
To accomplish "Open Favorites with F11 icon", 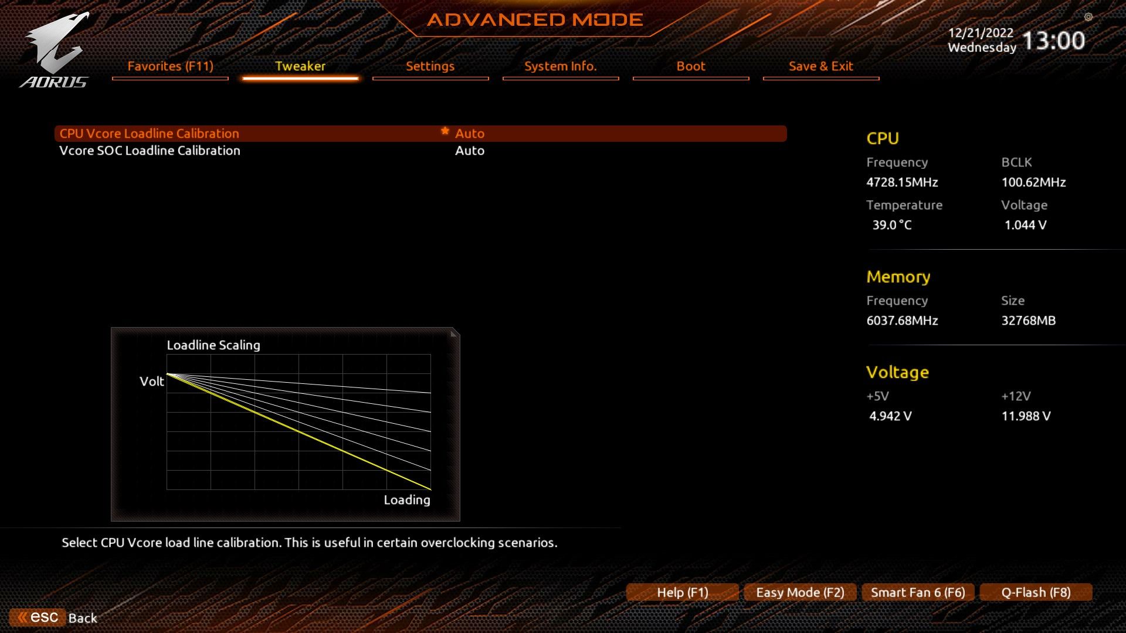I will point(169,66).
